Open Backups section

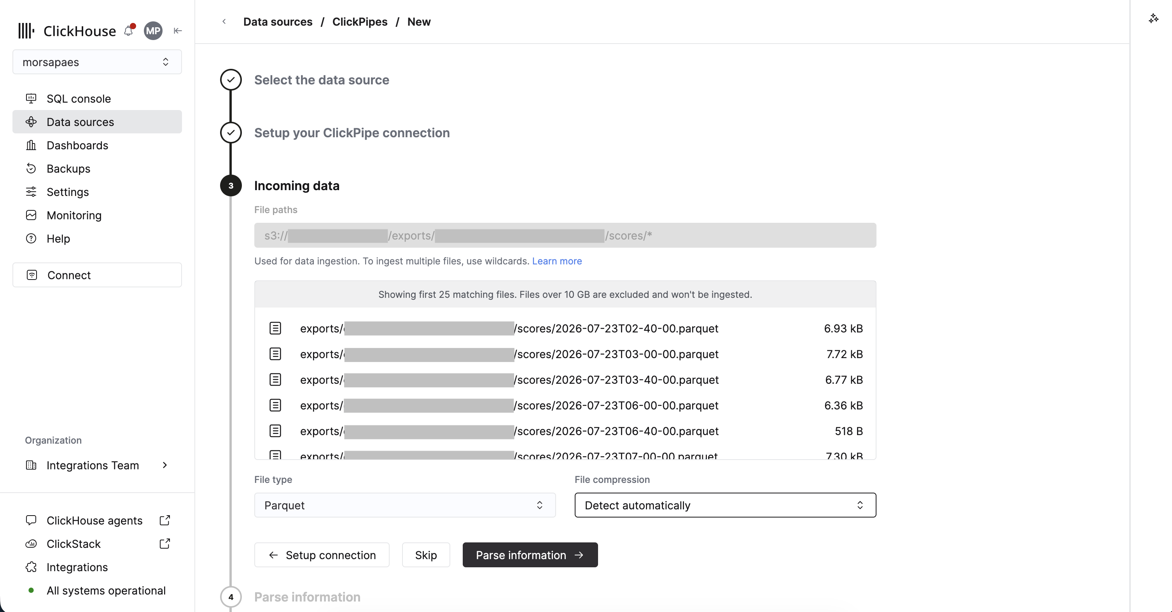[x=97, y=168]
